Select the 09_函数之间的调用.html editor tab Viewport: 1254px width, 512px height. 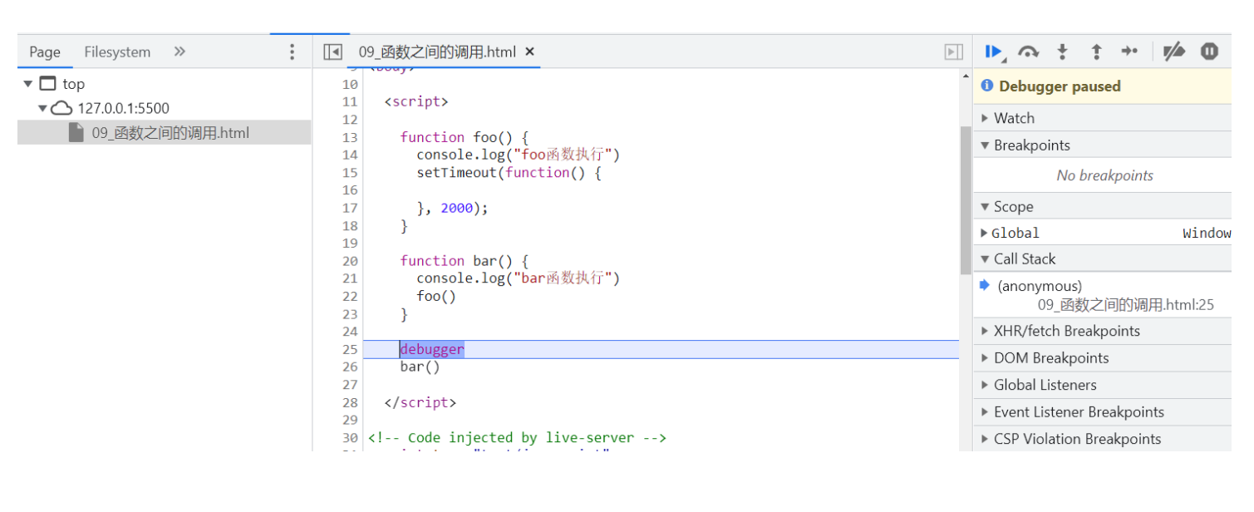point(437,52)
